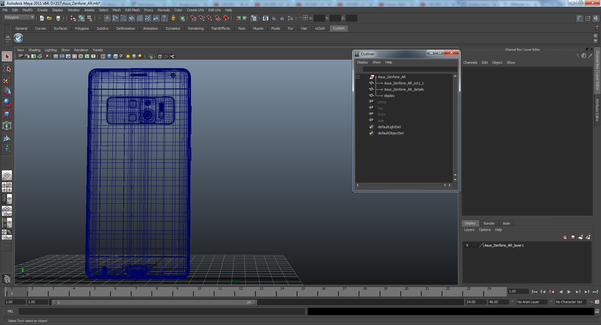Toggle viewport grid display icon
The height and width of the screenshot is (325, 601).
(56, 56)
